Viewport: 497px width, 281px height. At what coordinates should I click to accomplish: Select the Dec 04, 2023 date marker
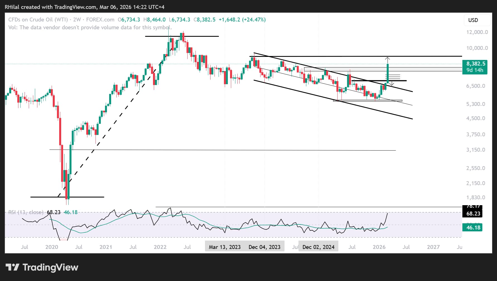click(x=264, y=247)
